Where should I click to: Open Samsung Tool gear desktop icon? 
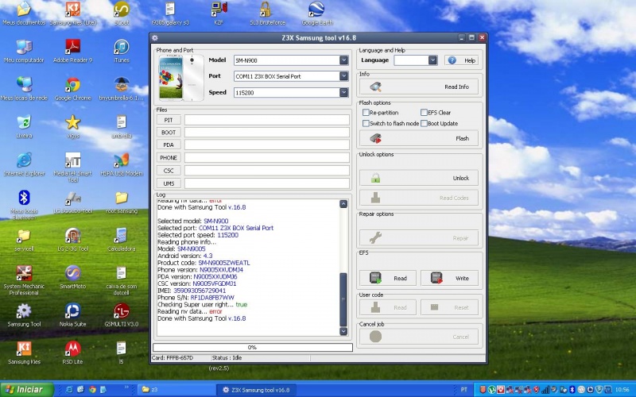24,315
